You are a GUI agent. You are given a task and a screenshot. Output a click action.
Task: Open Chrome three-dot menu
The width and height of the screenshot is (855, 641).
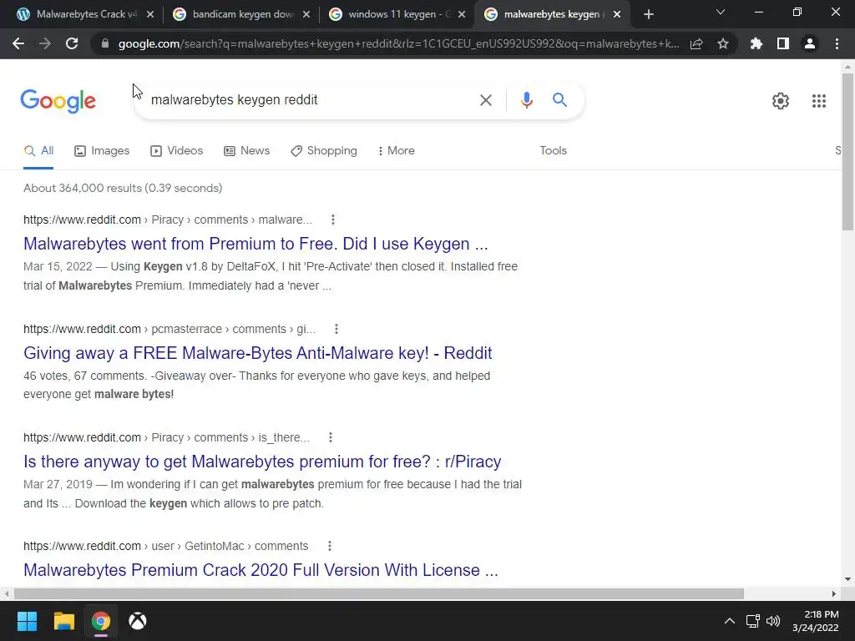(837, 43)
